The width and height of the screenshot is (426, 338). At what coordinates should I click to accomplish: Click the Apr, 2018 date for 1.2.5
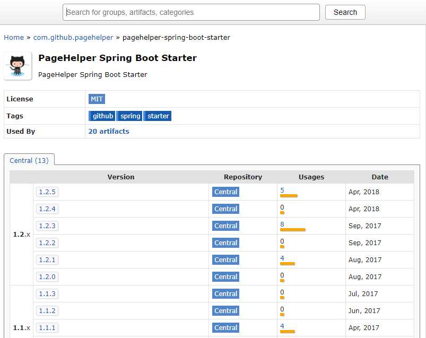click(364, 192)
